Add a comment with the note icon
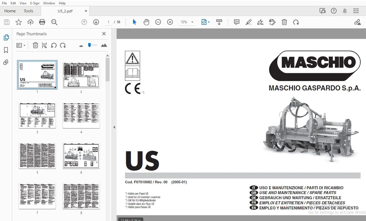 pos(237,22)
